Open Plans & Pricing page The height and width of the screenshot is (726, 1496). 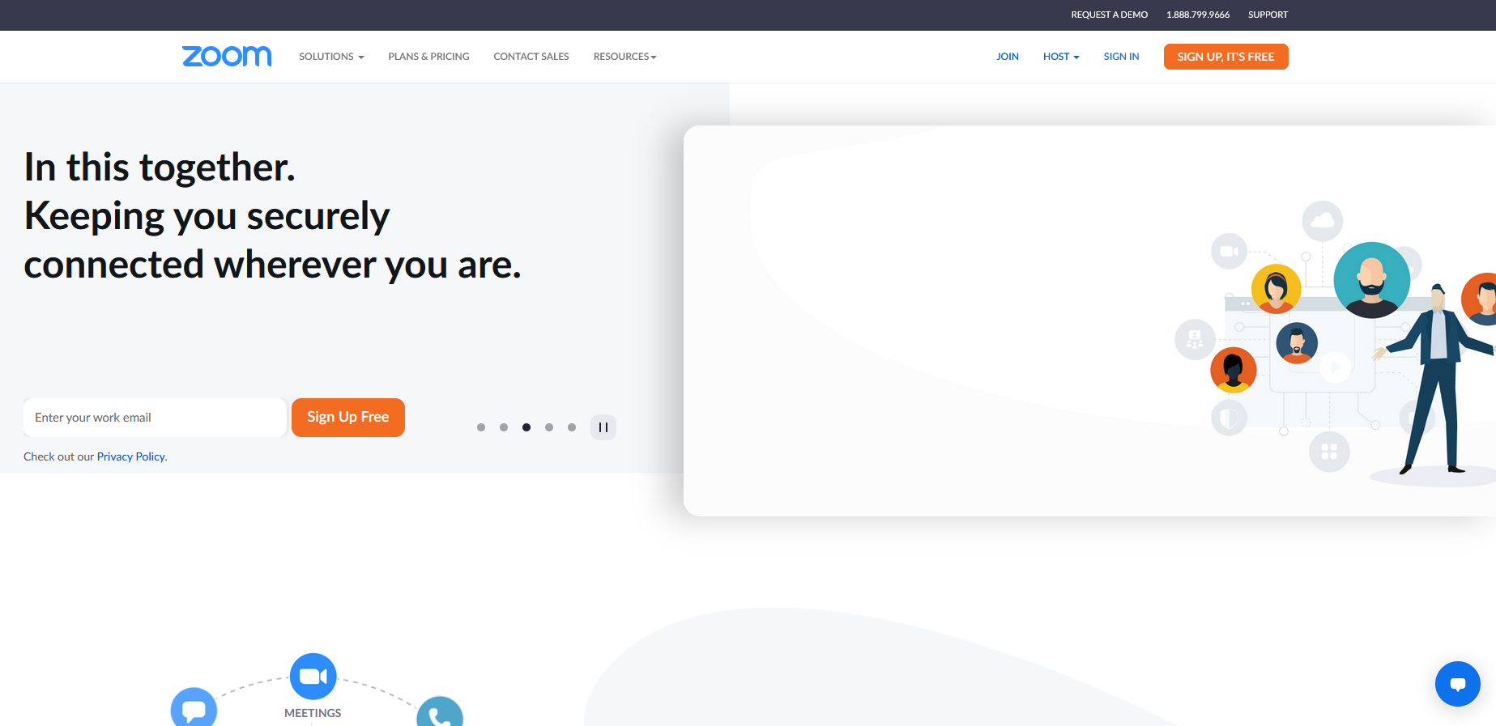pyautogui.click(x=428, y=57)
